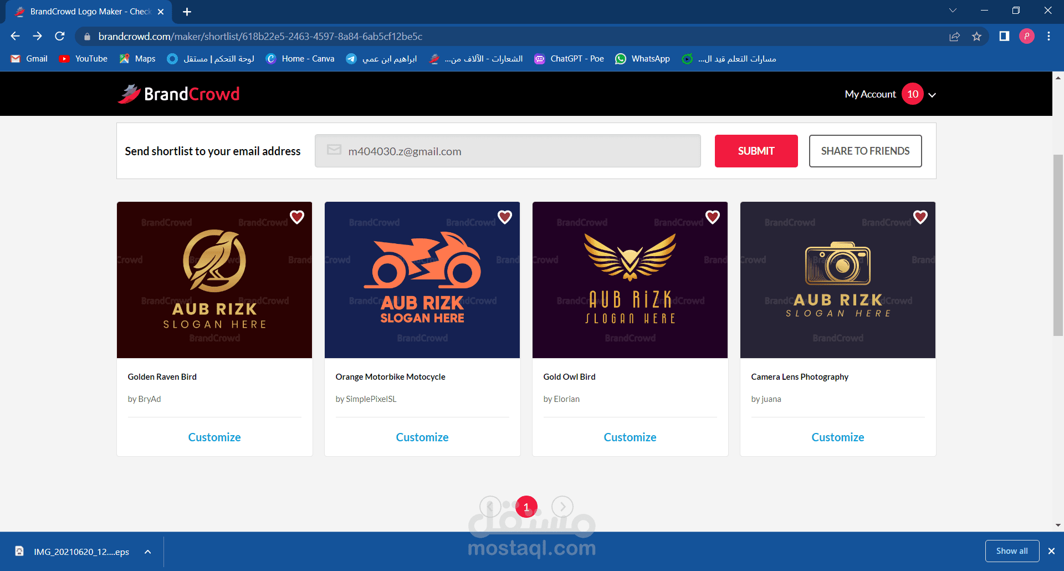Open the WhatsApp bookmark
This screenshot has height=571, width=1064.
pyautogui.click(x=643, y=59)
